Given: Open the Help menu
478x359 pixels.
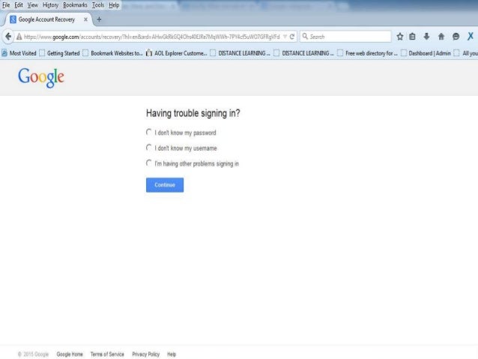Looking at the screenshot, I should [114, 5].
